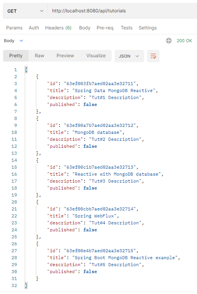Collapse the JSON object at line 8
The image size is (197, 294).
tap(37, 118)
